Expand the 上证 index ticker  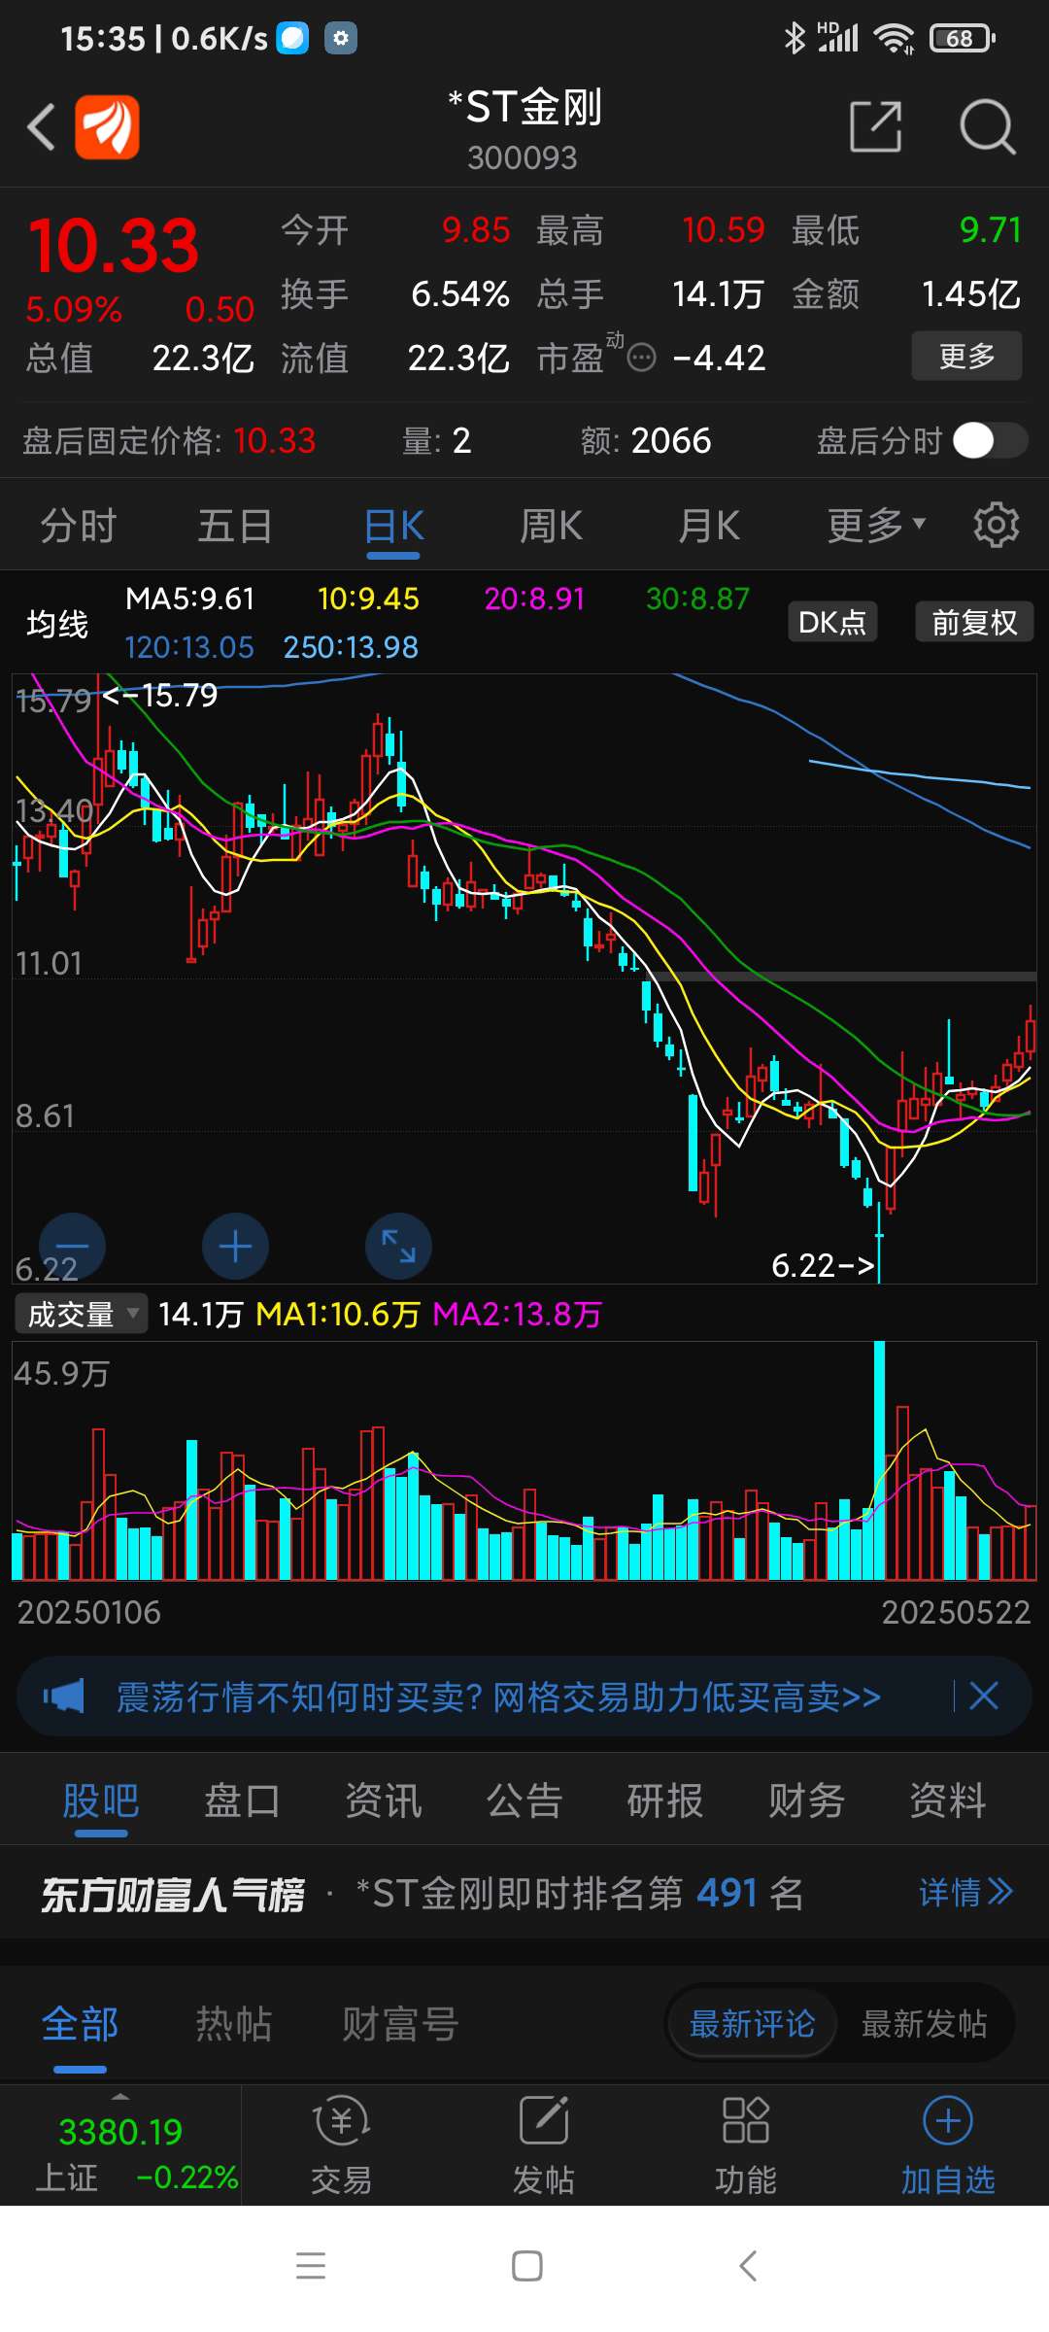tap(120, 2145)
